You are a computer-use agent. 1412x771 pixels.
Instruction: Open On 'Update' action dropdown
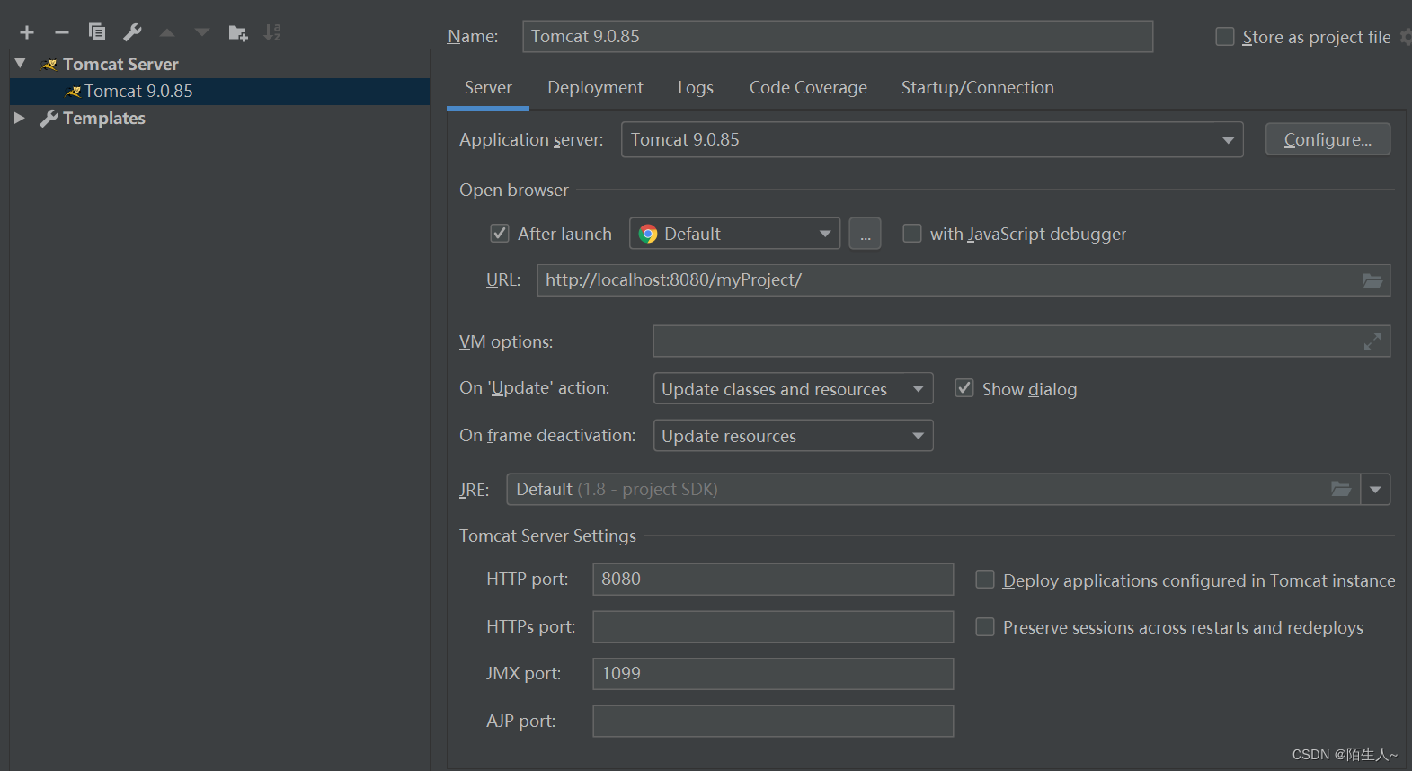[793, 389]
